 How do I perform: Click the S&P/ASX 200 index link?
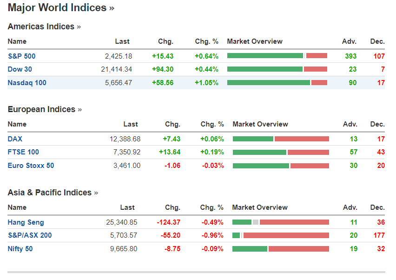[30, 235]
